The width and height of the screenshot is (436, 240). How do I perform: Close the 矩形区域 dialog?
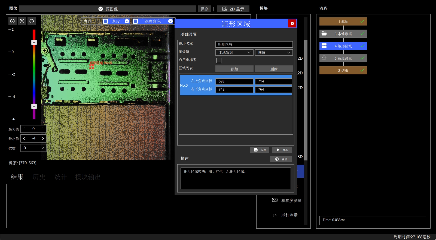(x=292, y=23)
